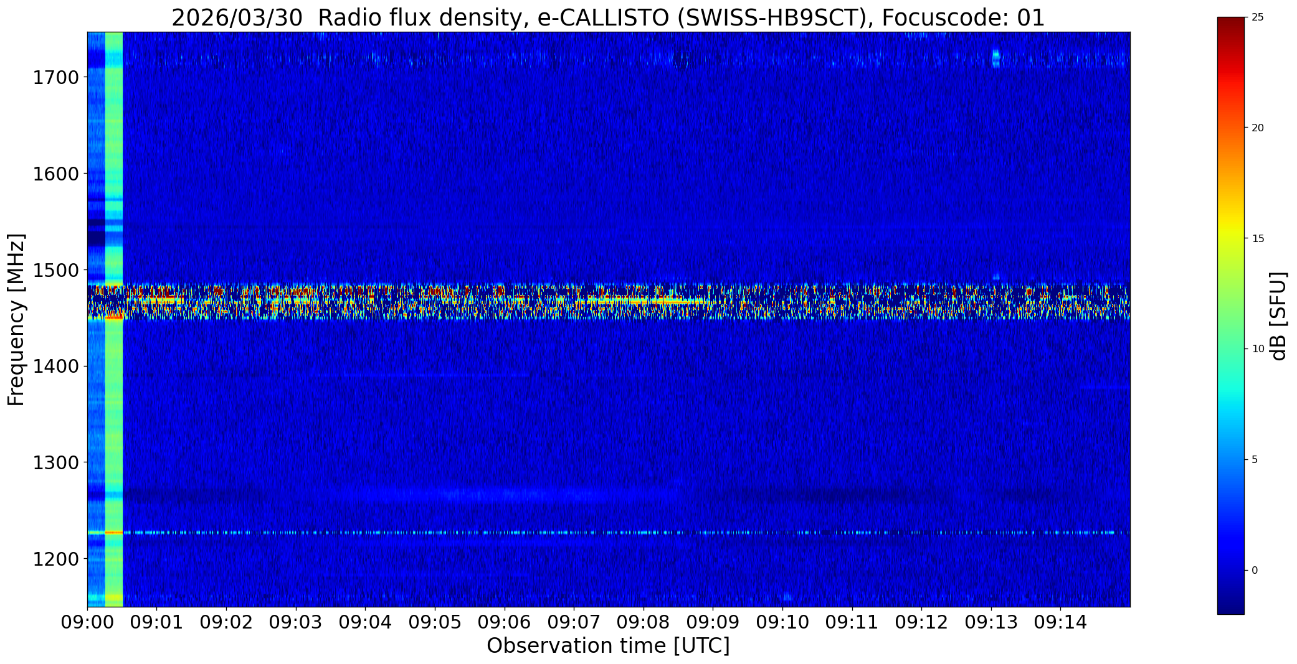This screenshot has width=1297, height=664.
Task: Click the 1600 frequency tick label
Action: pyautogui.click(x=55, y=174)
